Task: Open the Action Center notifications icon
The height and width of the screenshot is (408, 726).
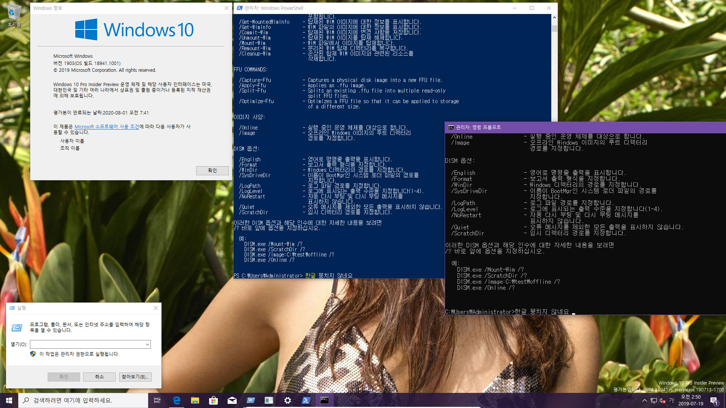Action: click(x=714, y=400)
